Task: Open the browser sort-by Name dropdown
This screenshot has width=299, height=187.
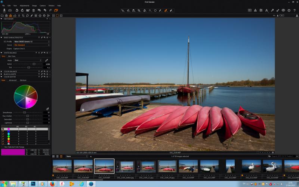Action: tap(77, 156)
